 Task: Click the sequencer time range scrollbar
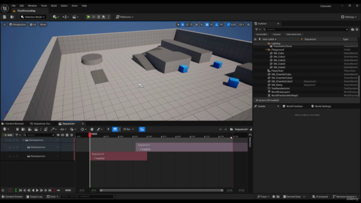(x=161, y=191)
